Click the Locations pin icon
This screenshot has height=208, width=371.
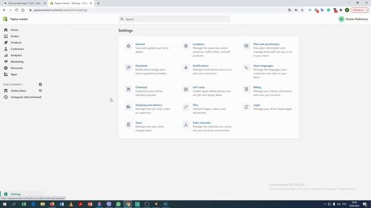185,46
